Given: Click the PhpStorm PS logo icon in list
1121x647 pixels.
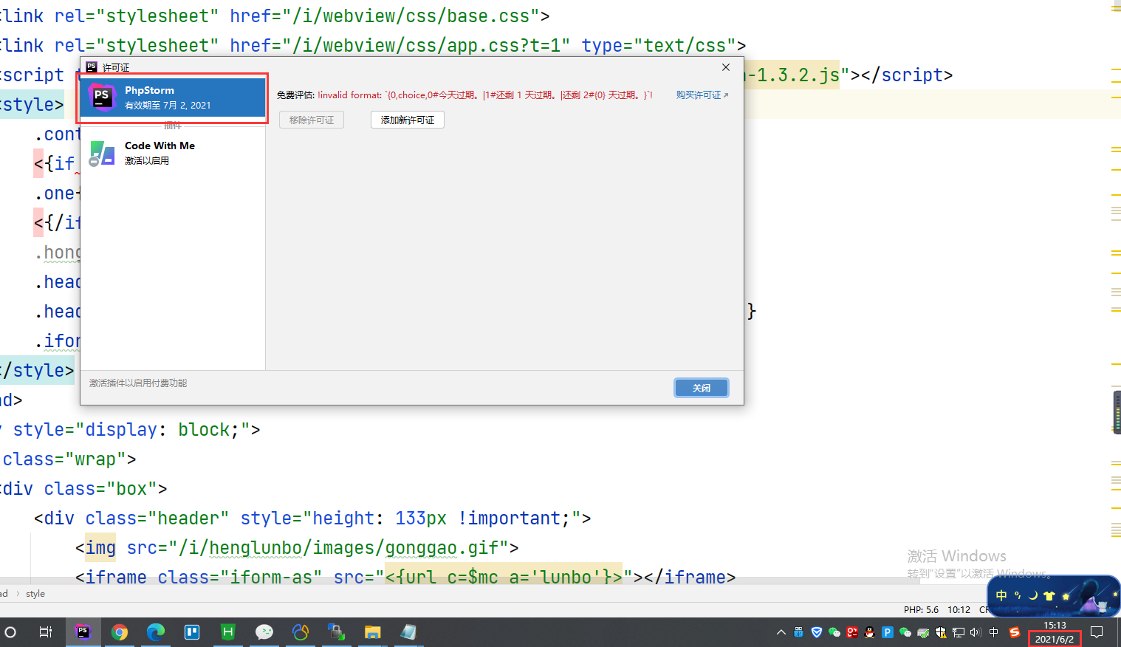Looking at the screenshot, I should pos(102,97).
